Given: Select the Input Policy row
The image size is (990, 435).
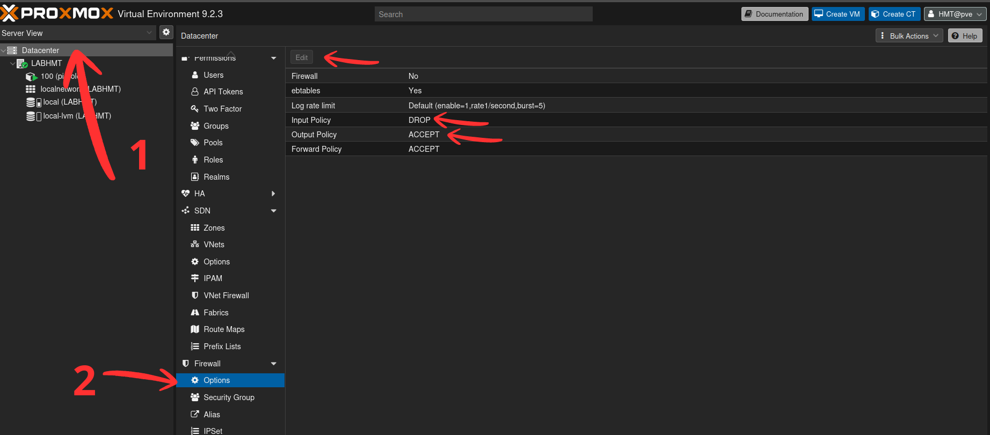Looking at the screenshot, I should 636,120.
